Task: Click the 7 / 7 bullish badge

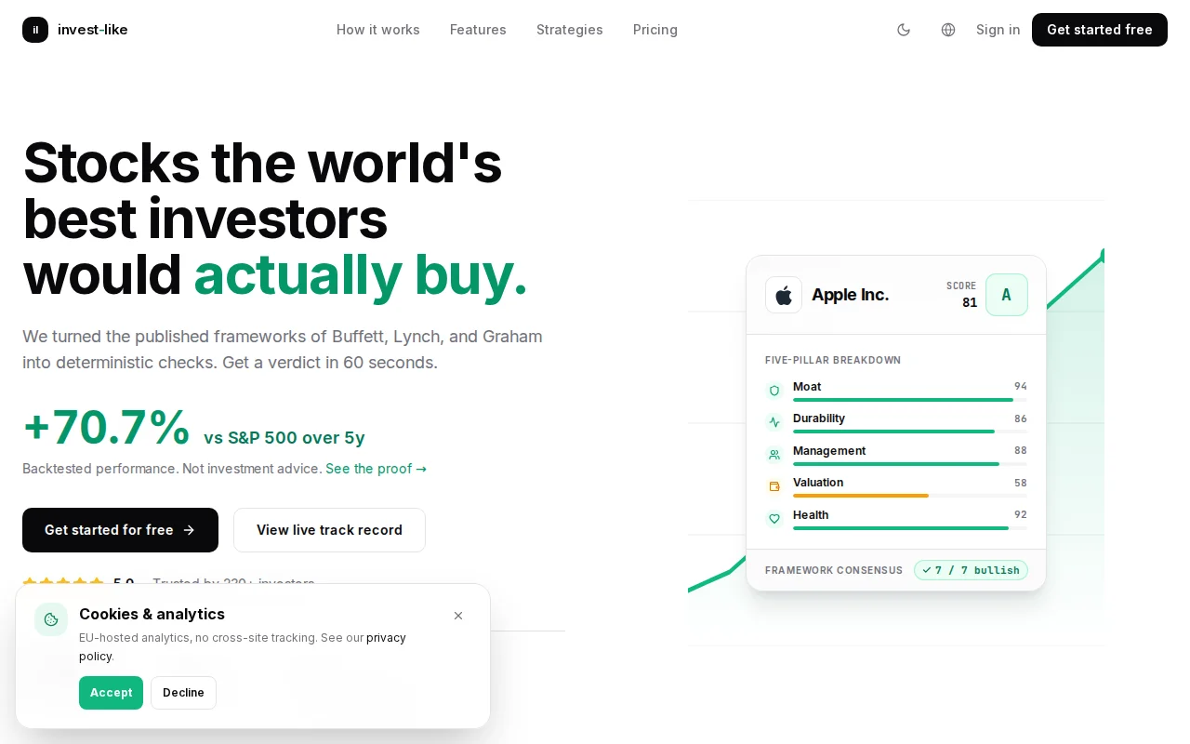Action: coord(971,570)
